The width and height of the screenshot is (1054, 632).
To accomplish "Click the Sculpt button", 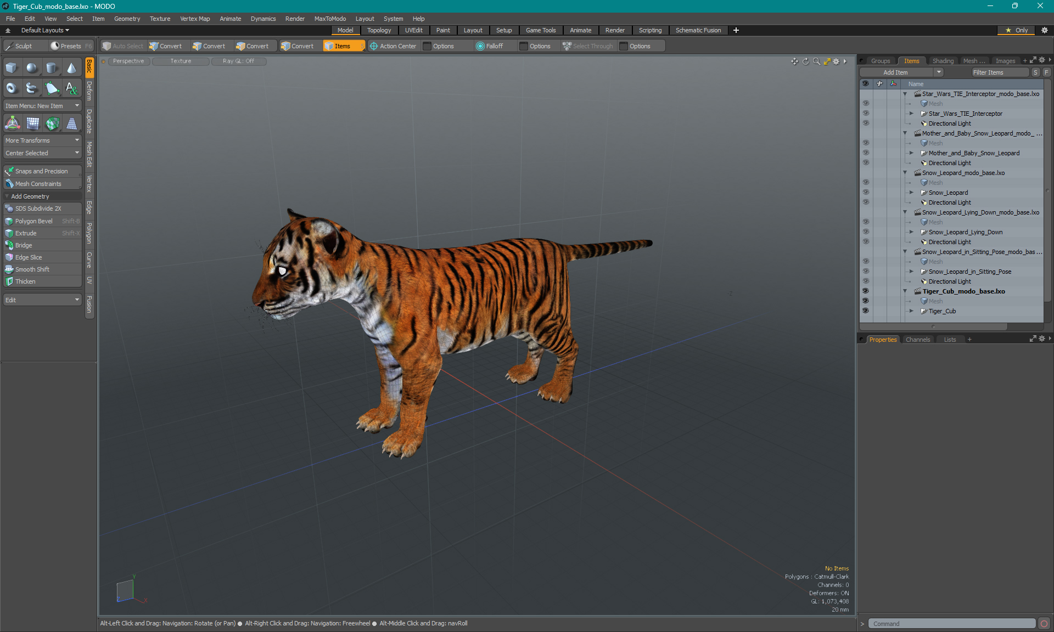I will tap(25, 46).
